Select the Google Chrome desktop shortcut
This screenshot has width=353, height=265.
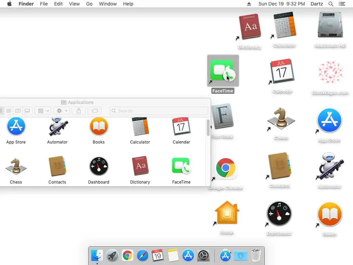(x=225, y=168)
